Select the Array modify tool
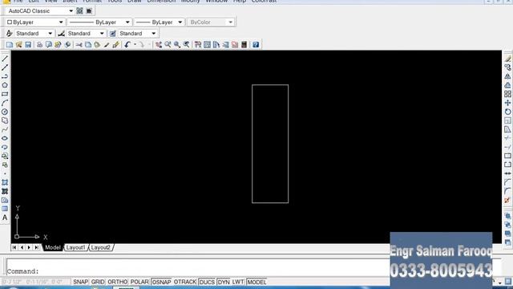 (x=507, y=94)
